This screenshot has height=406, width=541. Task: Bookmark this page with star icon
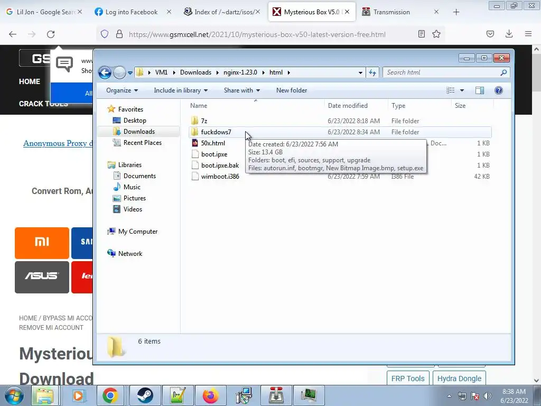[x=436, y=34]
